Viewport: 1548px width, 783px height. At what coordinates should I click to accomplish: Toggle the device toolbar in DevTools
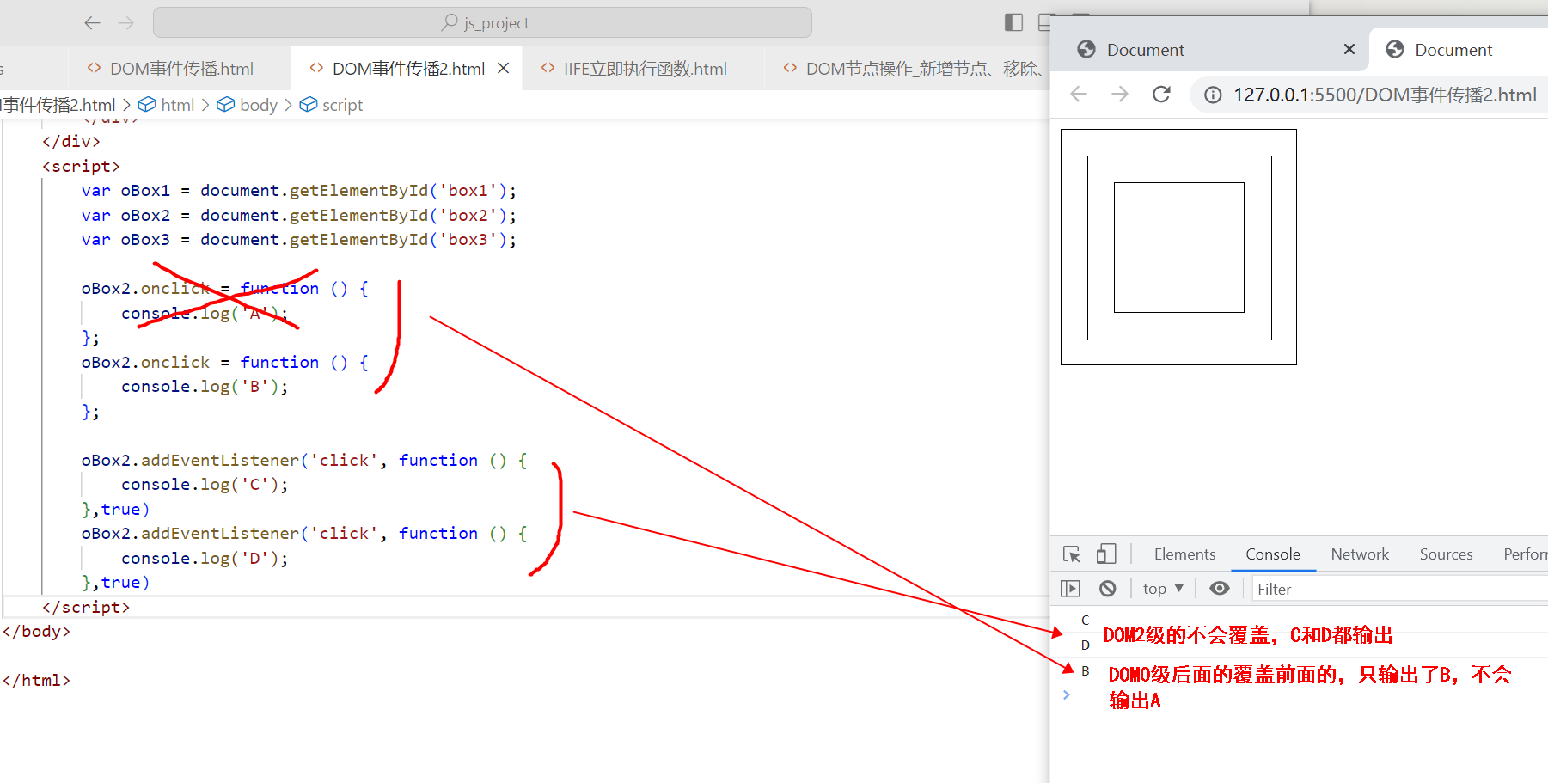[1106, 554]
